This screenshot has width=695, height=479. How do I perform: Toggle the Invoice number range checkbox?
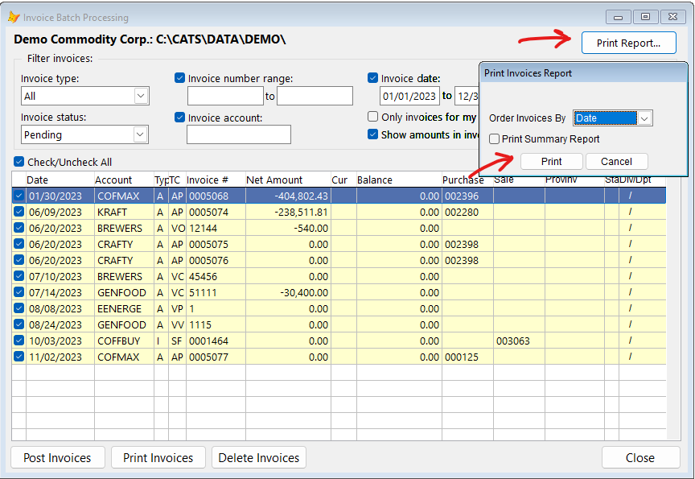[179, 78]
